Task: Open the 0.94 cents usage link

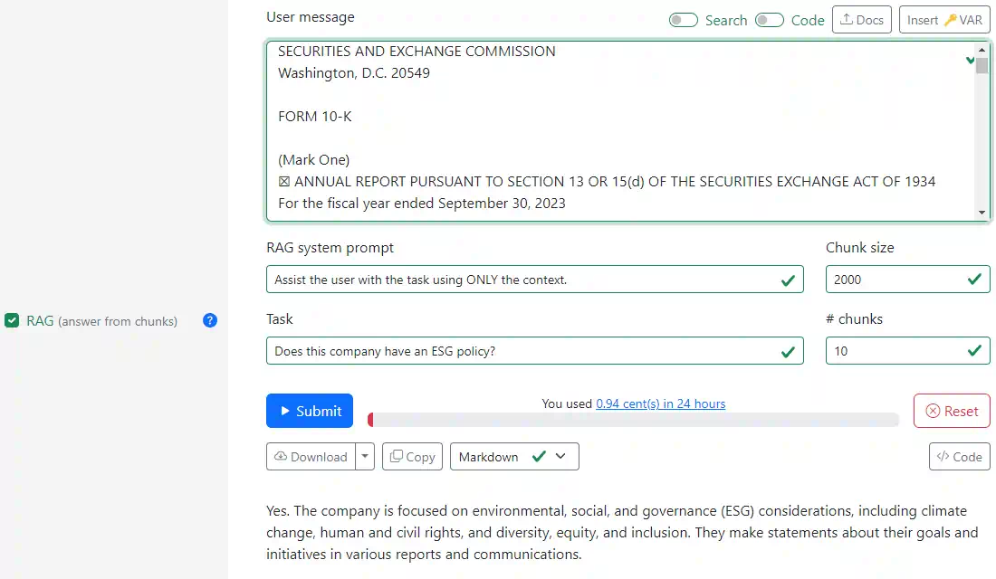Action: (x=661, y=403)
